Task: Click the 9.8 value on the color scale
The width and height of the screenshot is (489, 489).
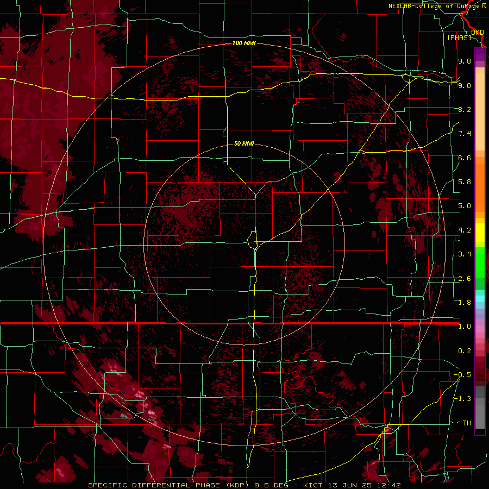Action: [465, 61]
